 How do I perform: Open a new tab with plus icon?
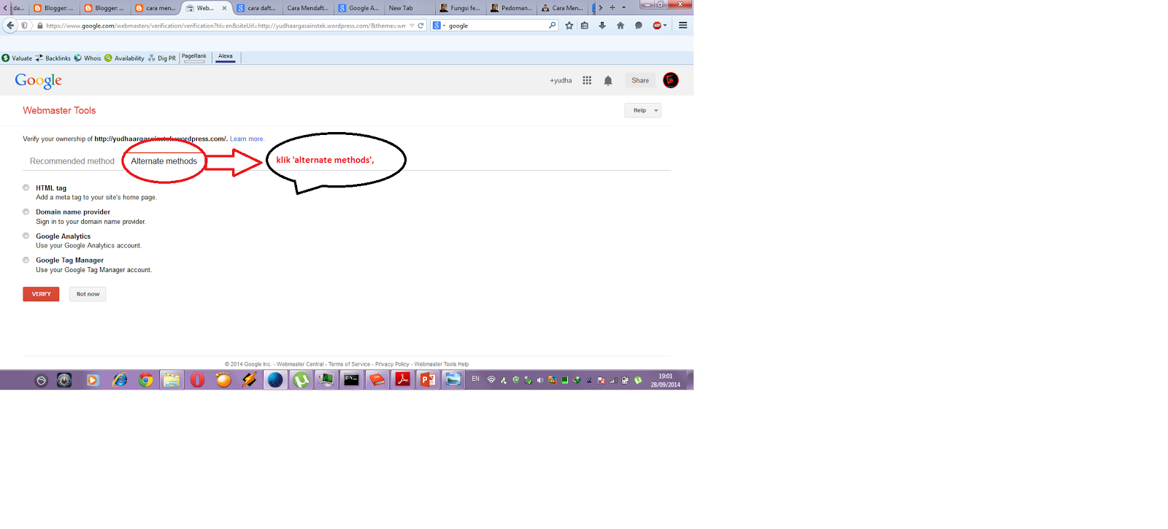[612, 7]
